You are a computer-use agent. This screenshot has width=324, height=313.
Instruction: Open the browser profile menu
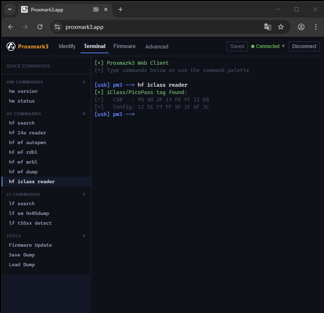pos(301,27)
